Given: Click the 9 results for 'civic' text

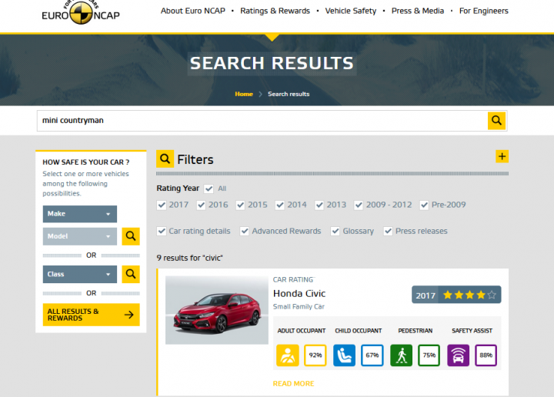Looking at the screenshot, I should 190,258.
